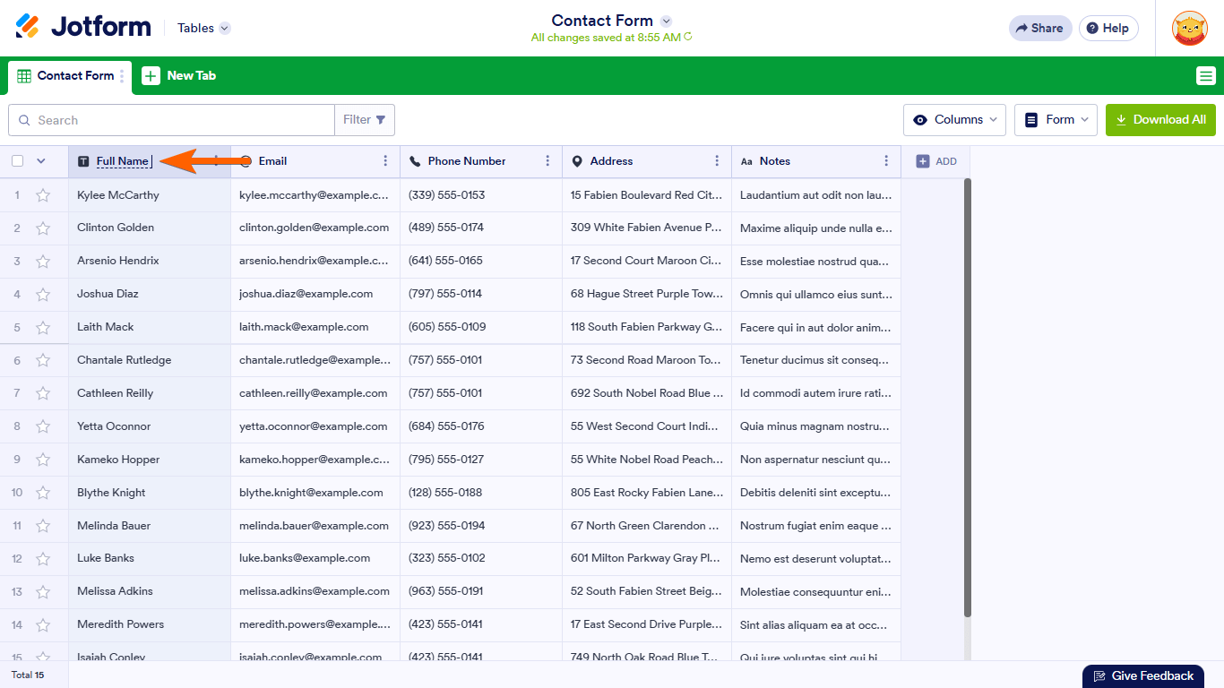Image resolution: width=1224 pixels, height=688 pixels.
Task: Expand the Tables product dropdown
Action: [x=203, y=28]
